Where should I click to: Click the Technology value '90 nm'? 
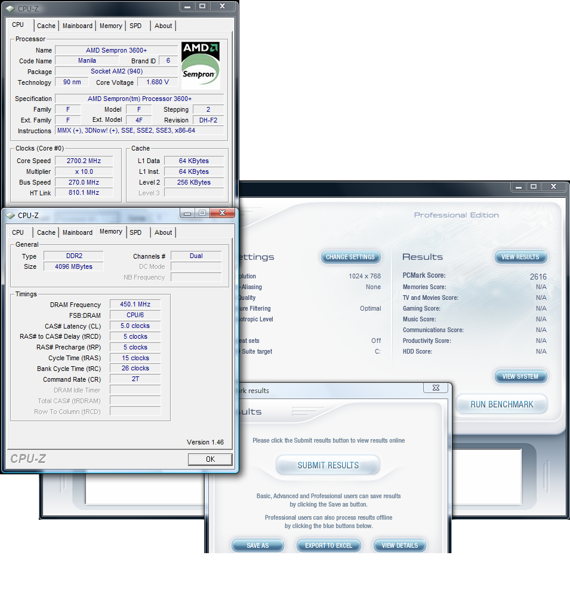pos(72,82)
